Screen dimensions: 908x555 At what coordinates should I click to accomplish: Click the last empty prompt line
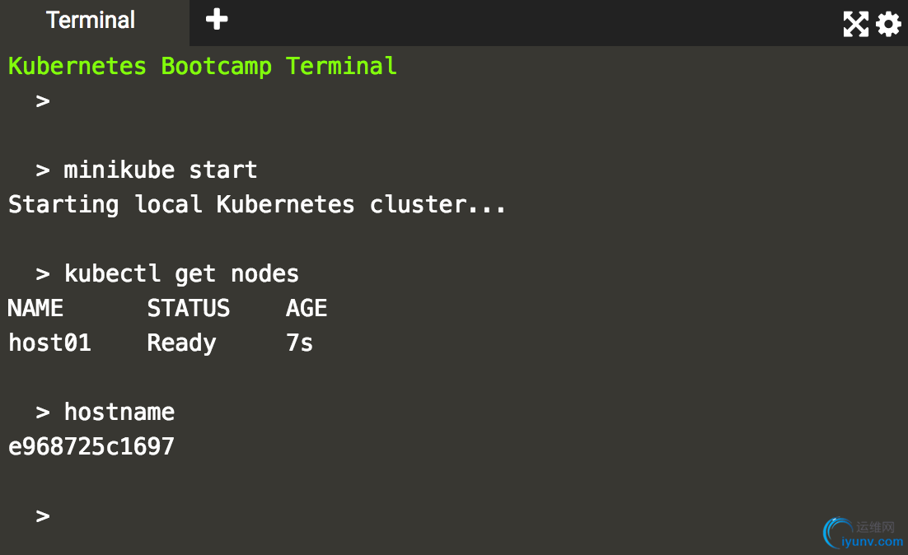[43, 515]
